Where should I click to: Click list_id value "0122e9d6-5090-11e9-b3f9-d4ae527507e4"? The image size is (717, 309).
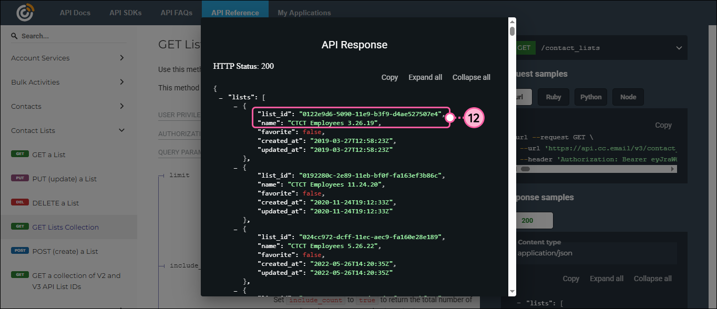(370, 114)
